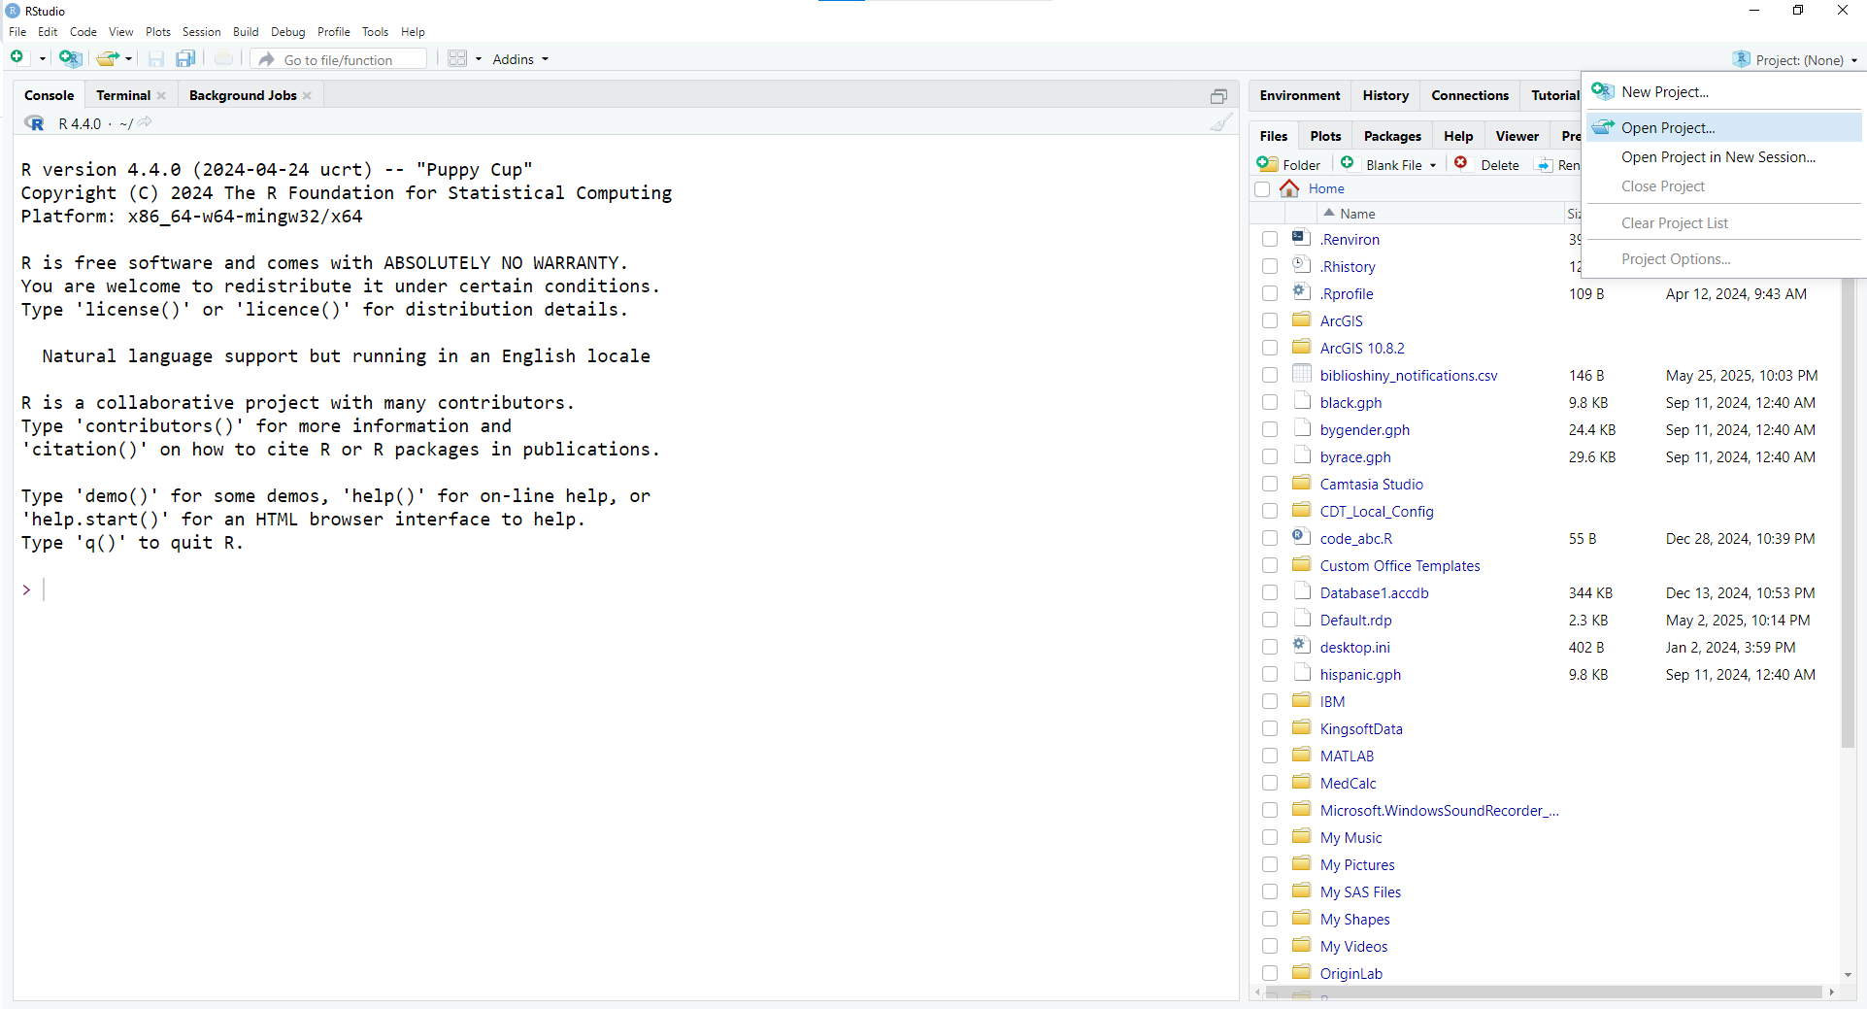The width and height of the screenshot is (1867, 1009).
Task: Open the New File dropdown arrow
Action: click(x=42, y=59)
